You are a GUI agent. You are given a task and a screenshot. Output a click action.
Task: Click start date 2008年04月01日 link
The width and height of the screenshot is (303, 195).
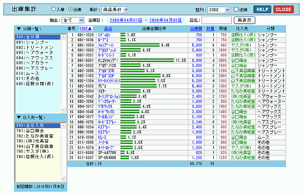pyautogui.click(x=126, y=20)
